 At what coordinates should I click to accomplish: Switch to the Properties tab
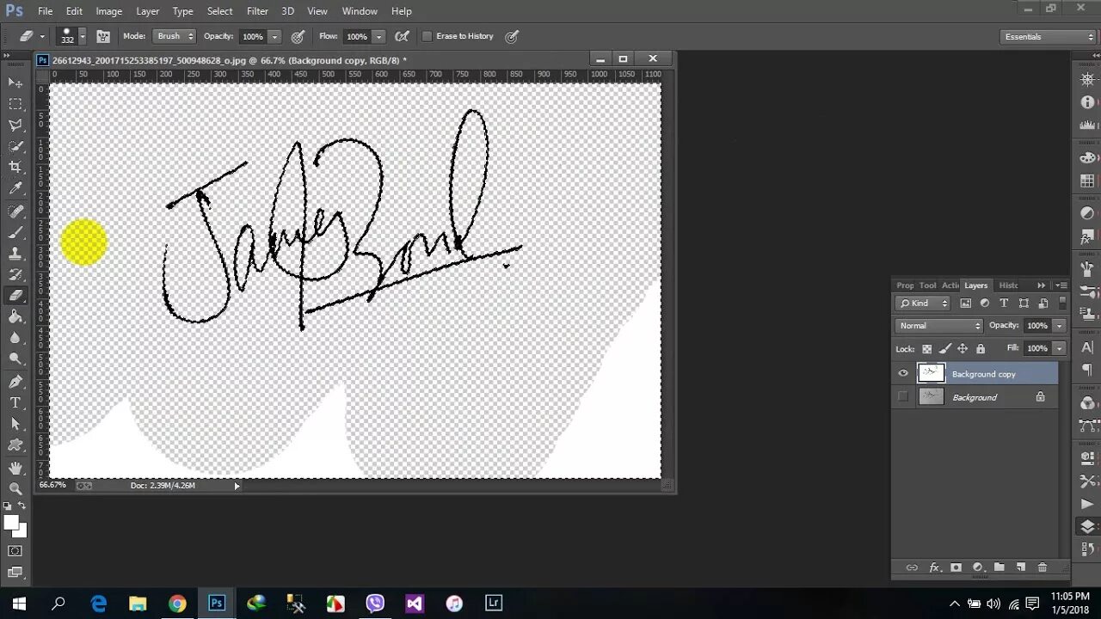click(x=905, y=285)
